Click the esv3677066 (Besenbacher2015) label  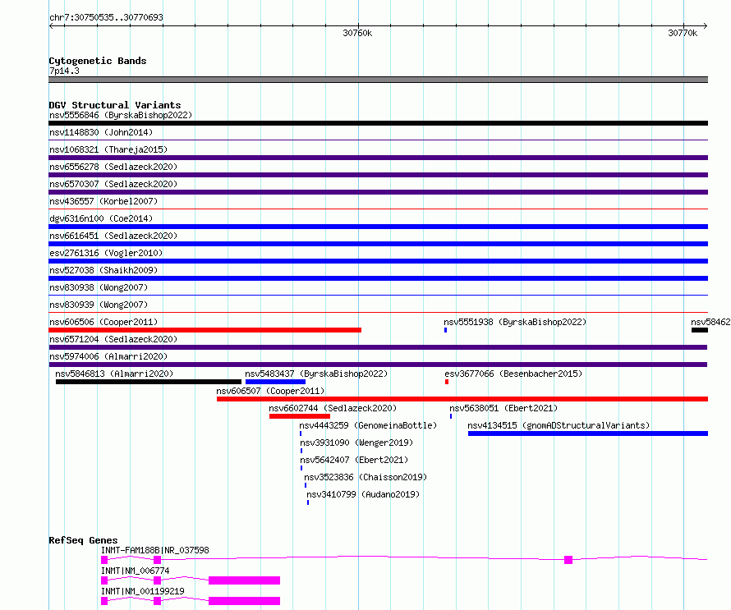513,374
